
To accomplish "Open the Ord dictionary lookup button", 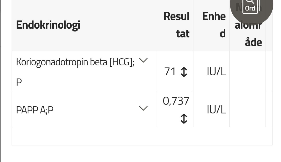I will click(x=251, y=6).
